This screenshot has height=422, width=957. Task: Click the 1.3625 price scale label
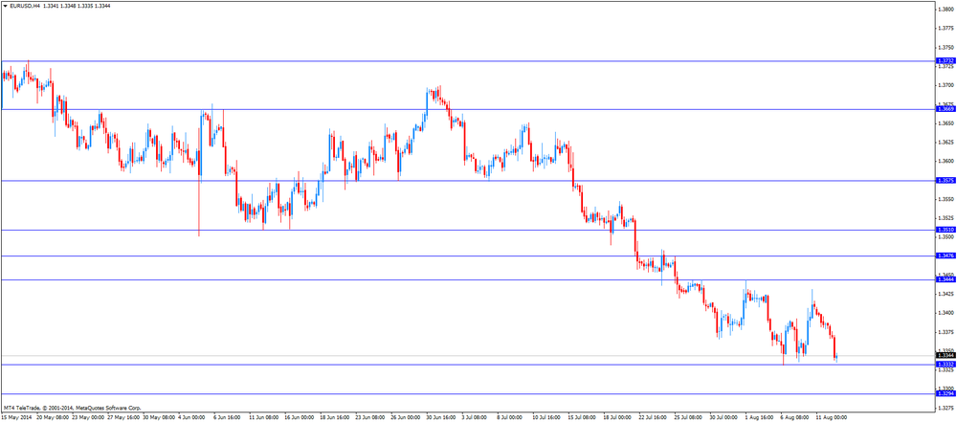click(x=946, y=142)
